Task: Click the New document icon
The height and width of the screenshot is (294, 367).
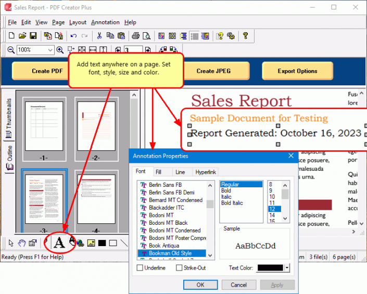Action: (11, 36)
